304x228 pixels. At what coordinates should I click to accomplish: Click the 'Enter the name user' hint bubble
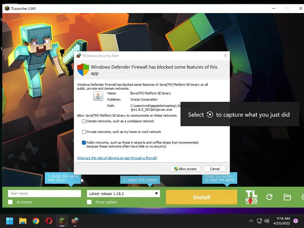pos(63,178)
